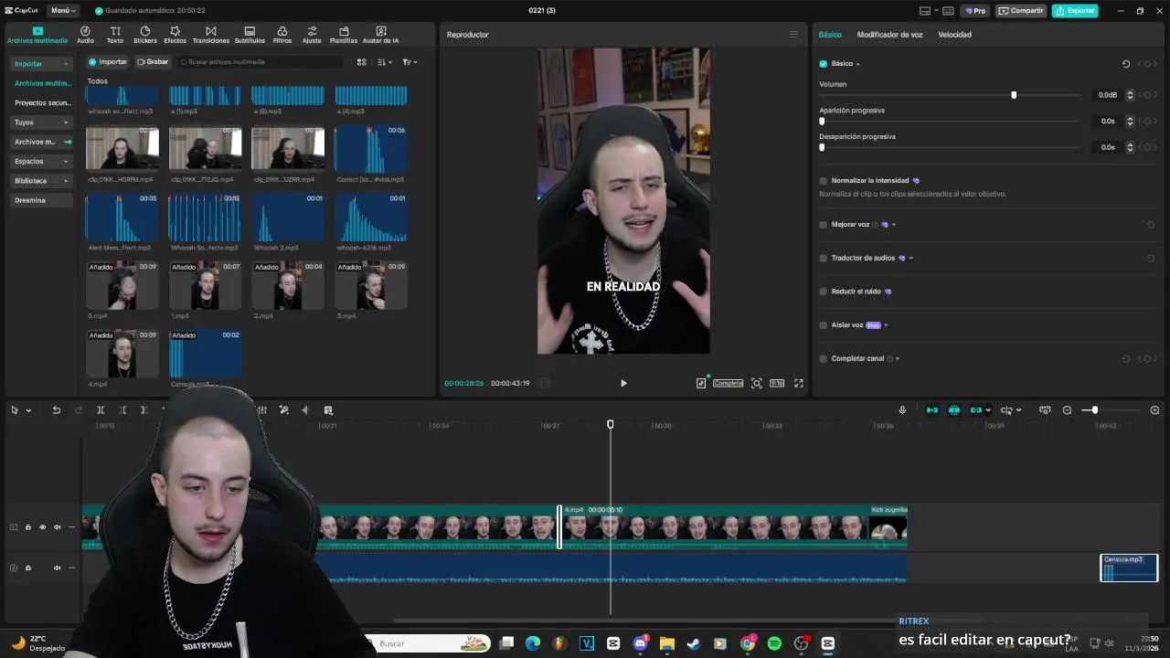Expand the Biblioteca sidebar section
This screenshot has height=658, width=1170.
66,181
